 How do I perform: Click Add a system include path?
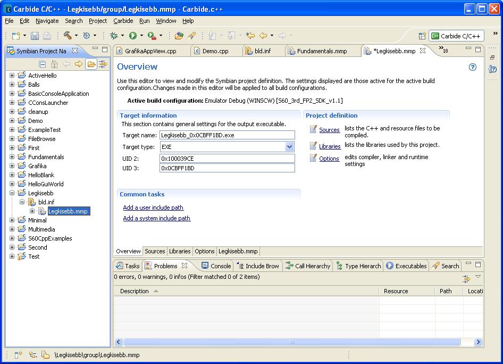(x=156, y=218)
